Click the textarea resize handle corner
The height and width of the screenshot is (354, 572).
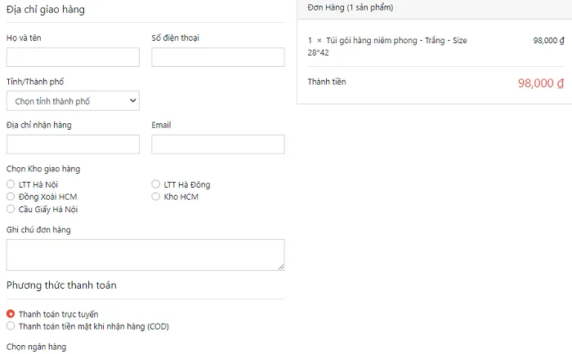coord(281,267)
